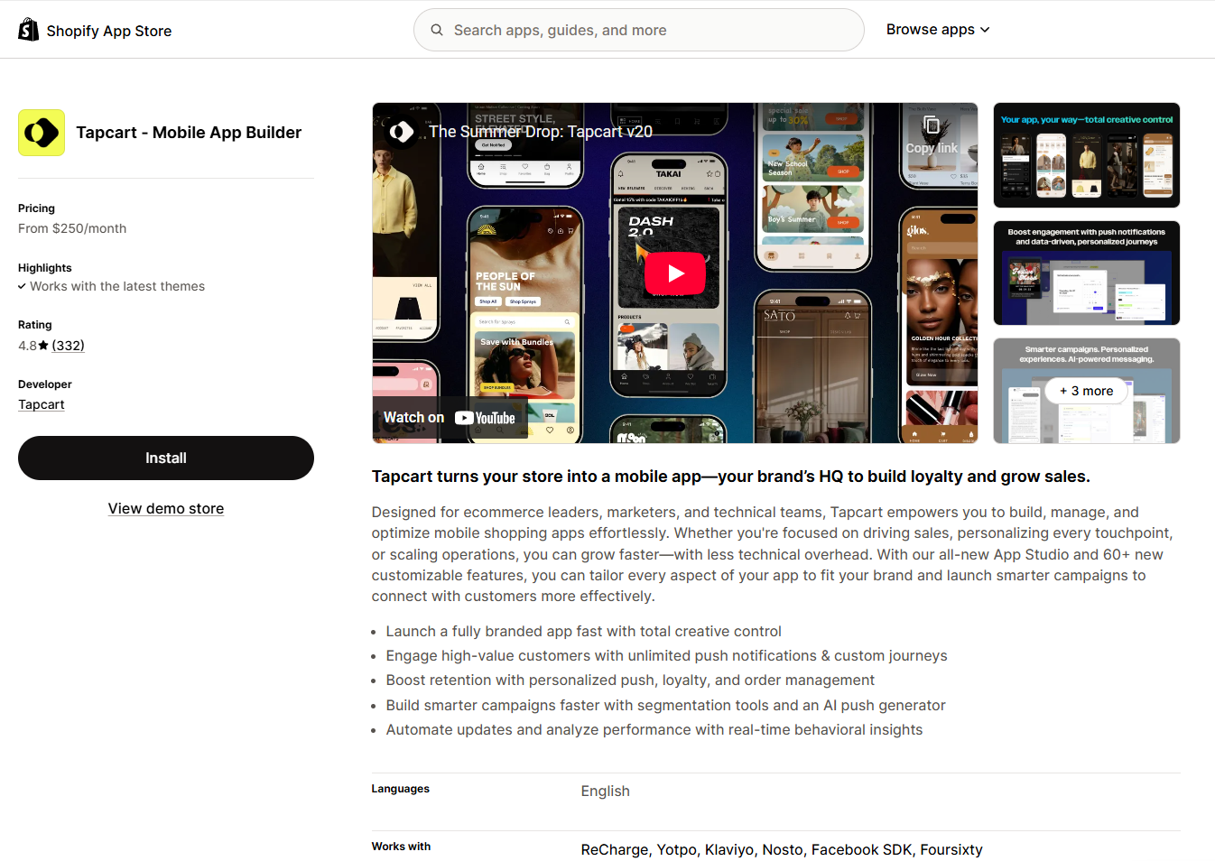Click the Tapcart yellow app icon

pos(42,133)
